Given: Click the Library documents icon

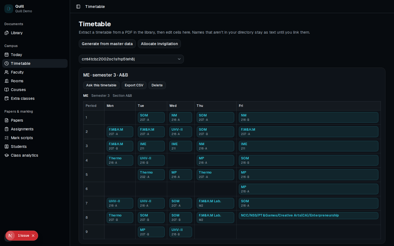Looking at the screenshot, I should pyautogui.click(x=7, y=33).
